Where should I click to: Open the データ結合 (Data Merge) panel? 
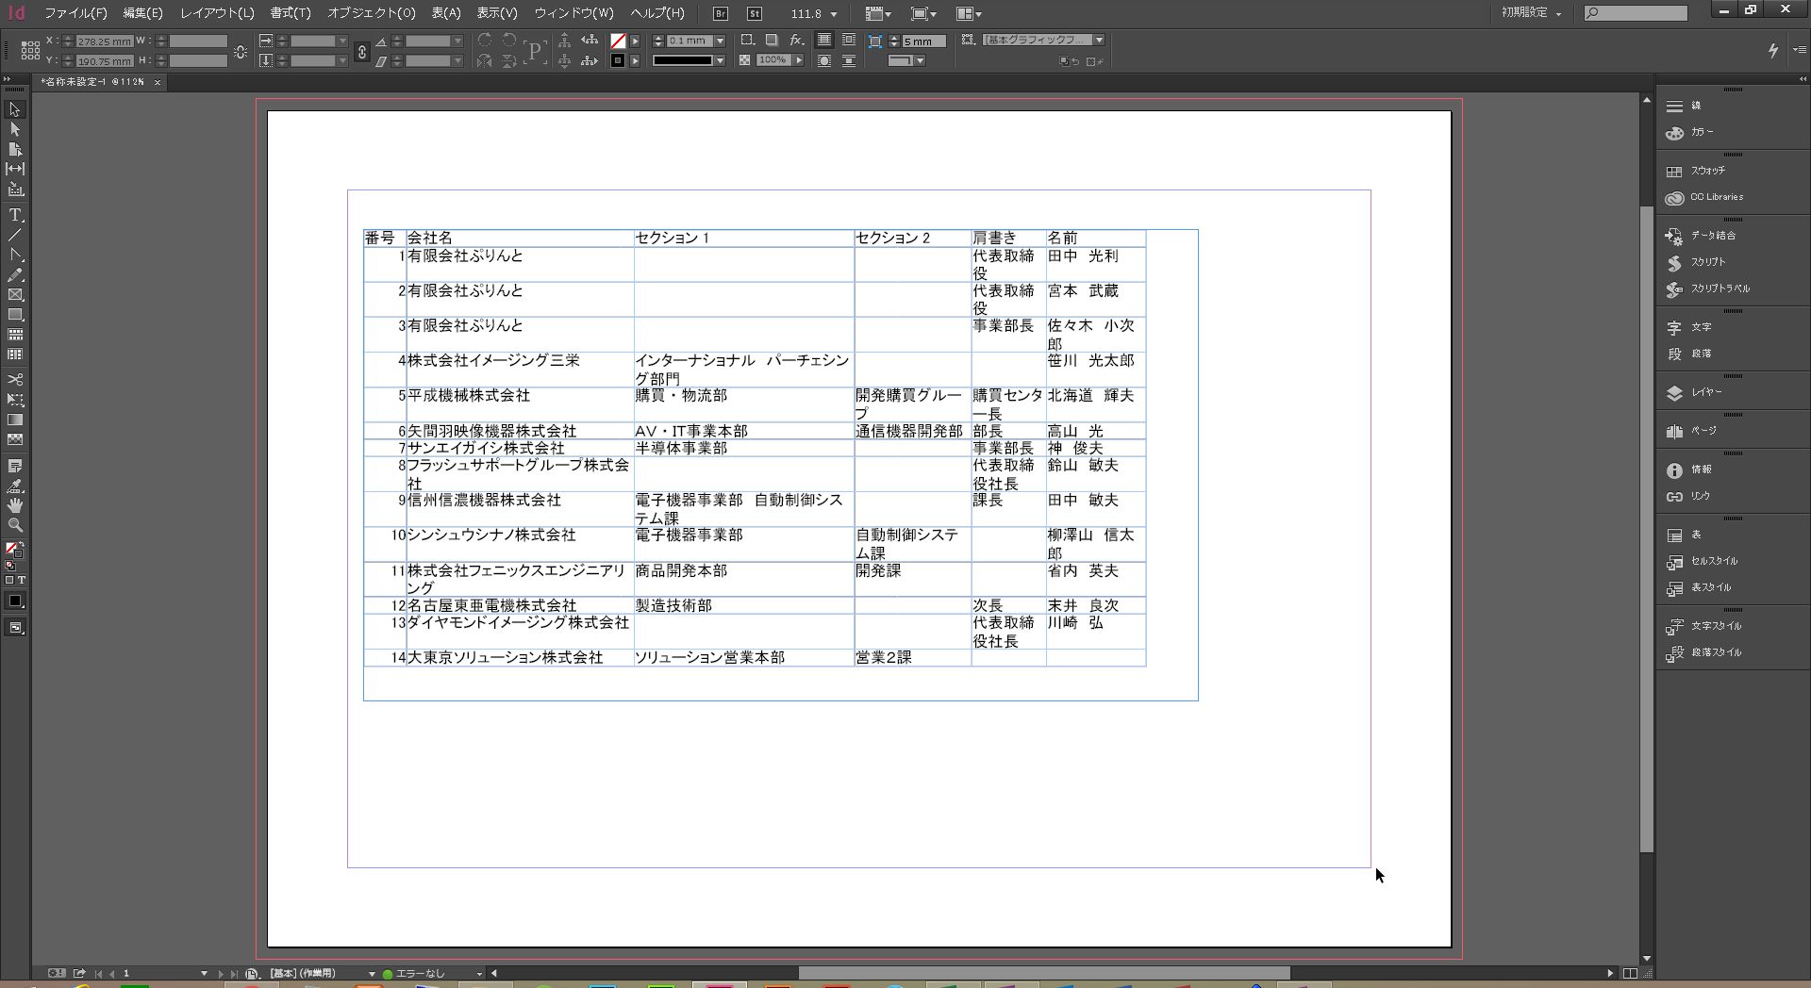[1700, 236]
